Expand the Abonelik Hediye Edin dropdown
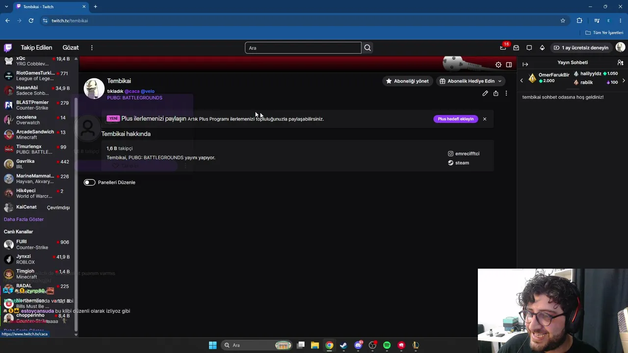This screenshot has width=628, height=353. pyautogui.click(x=471, y=81)
